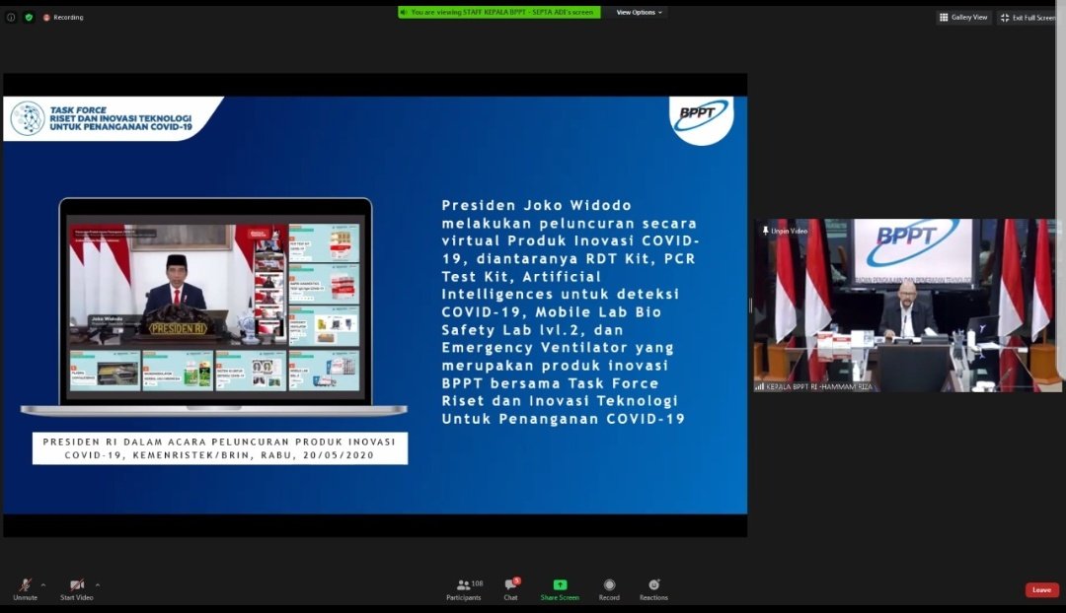Click the divider handle between shared screen and video
This screenshot has height=613, width=1066.
tap(750, 306)
